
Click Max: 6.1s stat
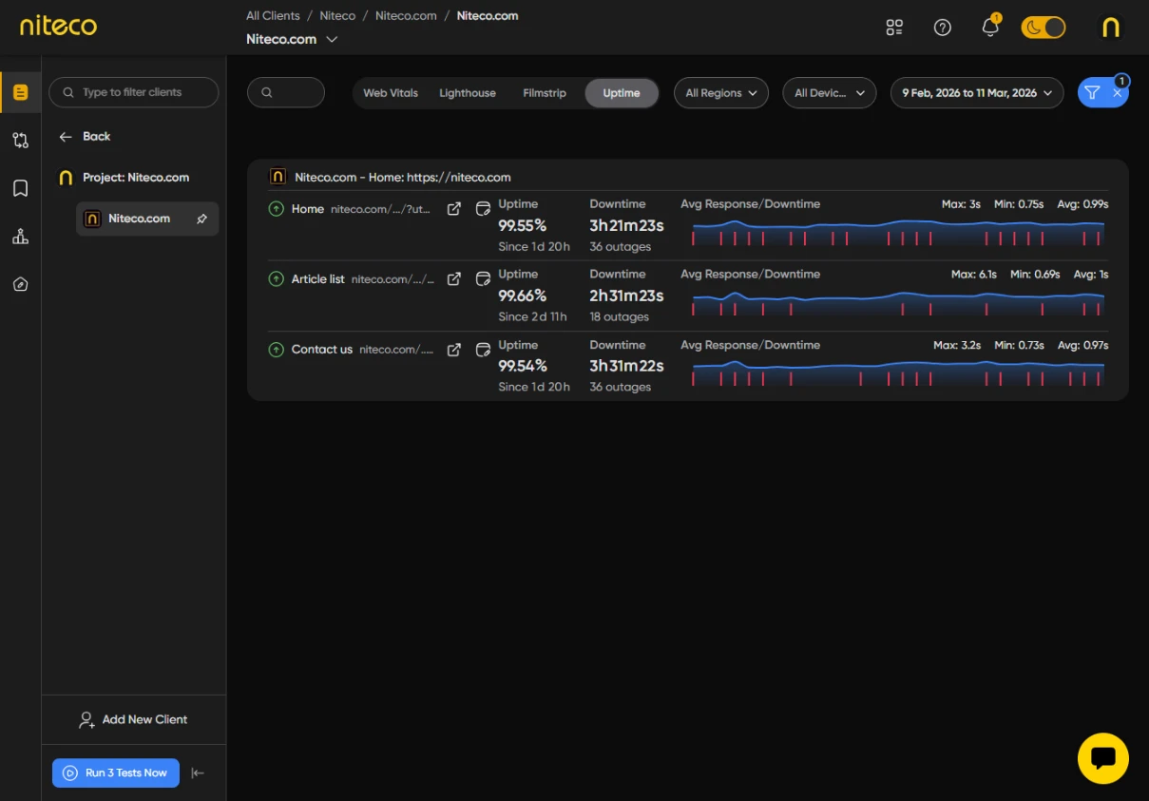(x=974, y=275)
